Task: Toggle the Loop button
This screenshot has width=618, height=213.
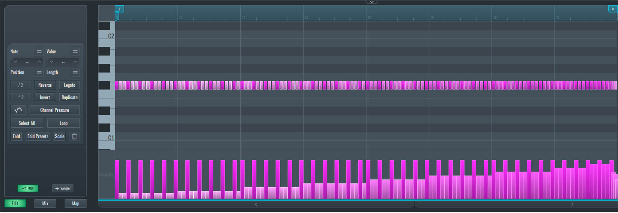Action: point(63,123)
